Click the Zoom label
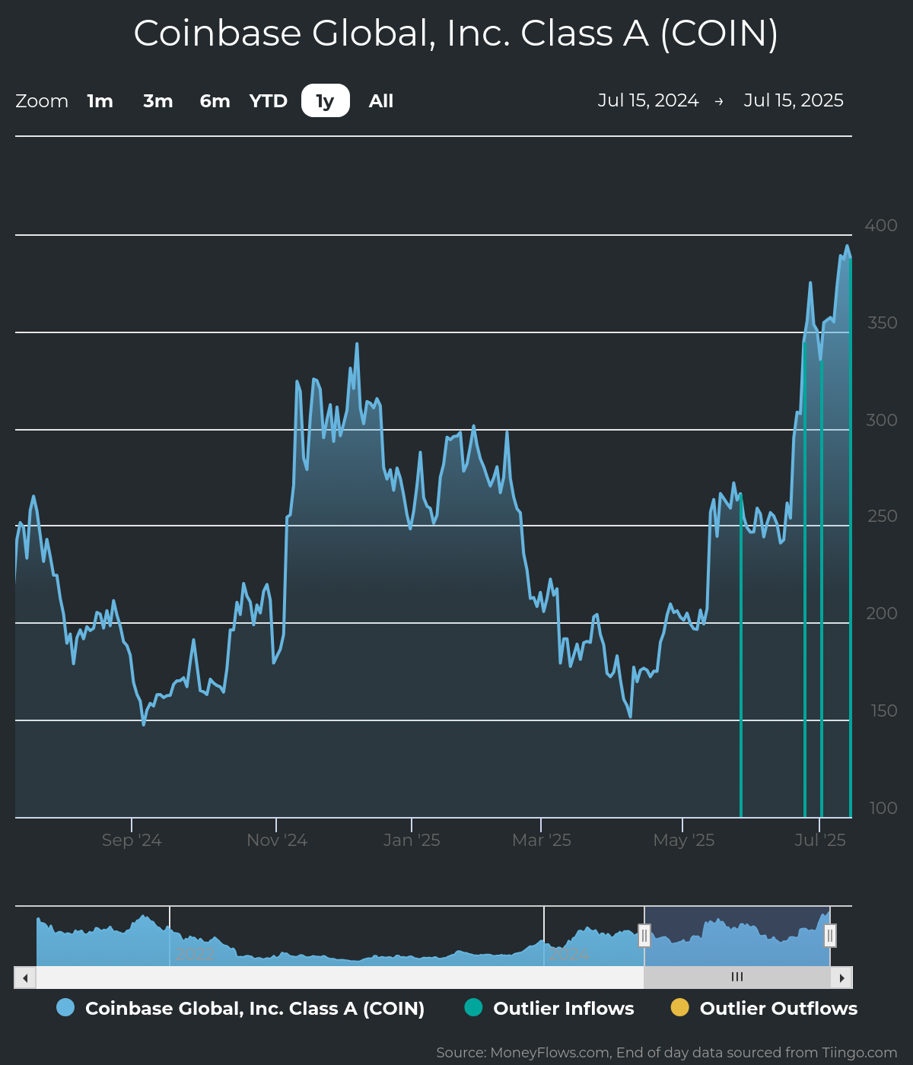913x1065 pixels. pos(42,101)
